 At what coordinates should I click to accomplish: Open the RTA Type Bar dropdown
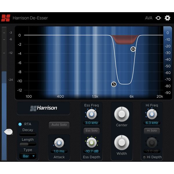pyautogui.click(x=28, y=156)
